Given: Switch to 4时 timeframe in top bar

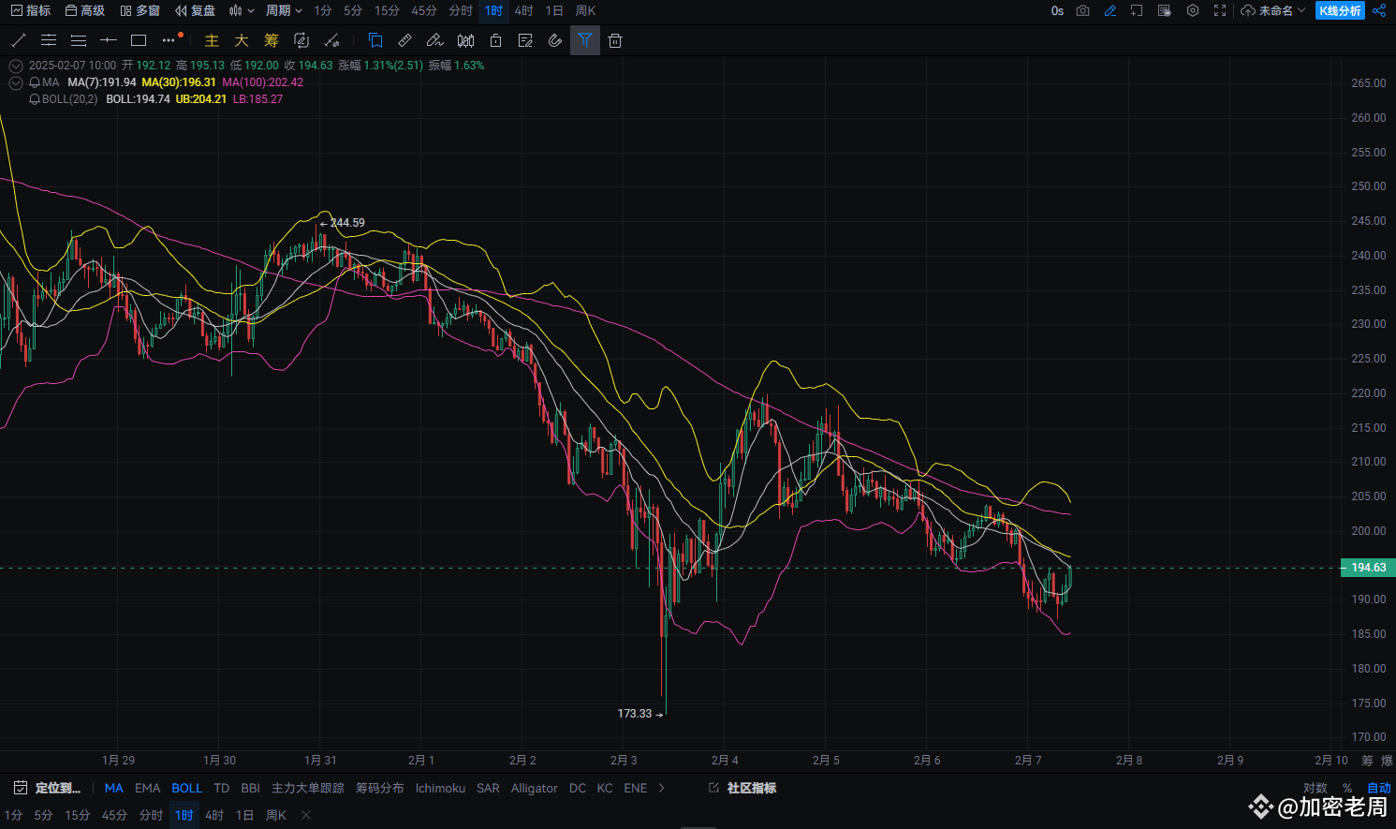Looking at the screenshot, I should (x=524, y=10).
